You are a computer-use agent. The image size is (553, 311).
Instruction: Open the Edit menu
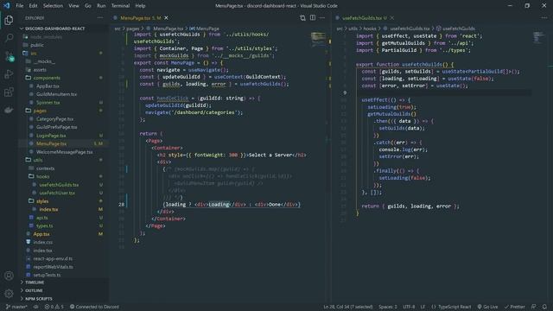point(33,6)
